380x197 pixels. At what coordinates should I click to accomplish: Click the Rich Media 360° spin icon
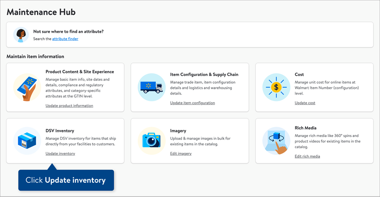276,141
